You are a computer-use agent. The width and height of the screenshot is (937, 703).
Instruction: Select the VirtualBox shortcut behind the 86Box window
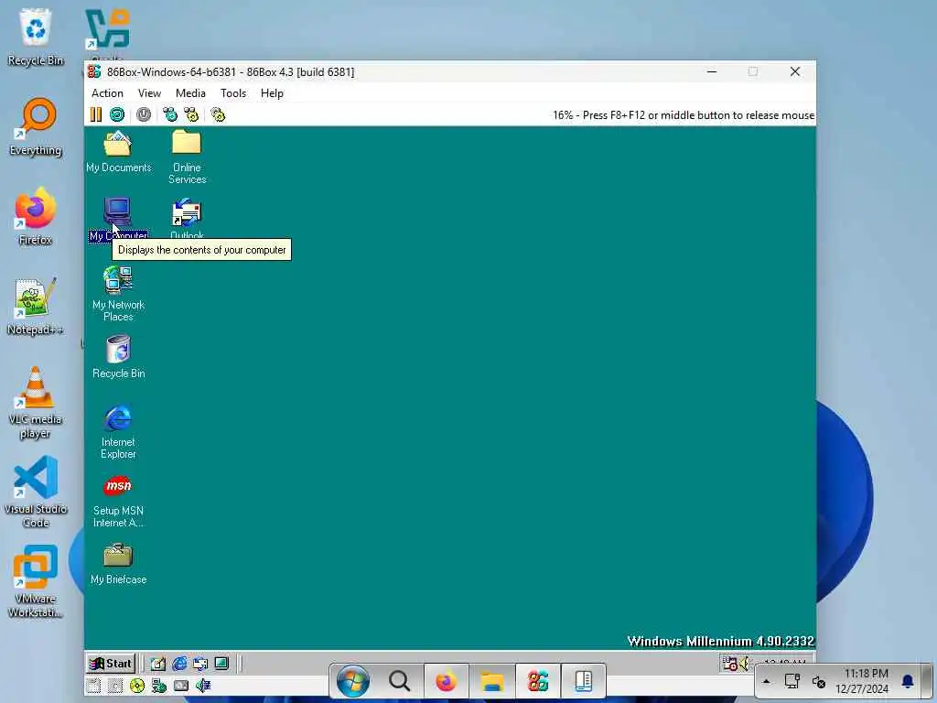click(108, 33)
